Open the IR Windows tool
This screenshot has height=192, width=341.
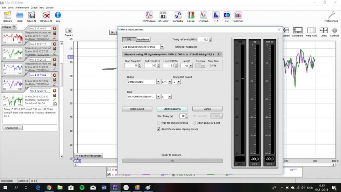pos(149,16)
